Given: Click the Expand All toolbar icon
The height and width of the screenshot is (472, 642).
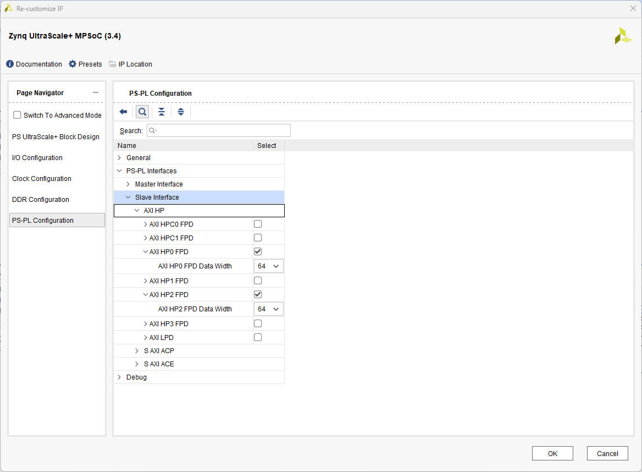Looking at the screenshot, I should click(181, 112).
